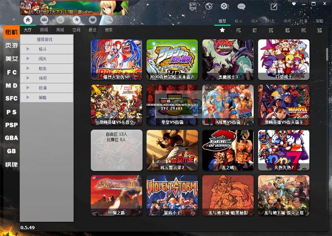This screenshot has height=236, width=332.
Task: Click the edit note pencil icon
Action: [273, 6]
